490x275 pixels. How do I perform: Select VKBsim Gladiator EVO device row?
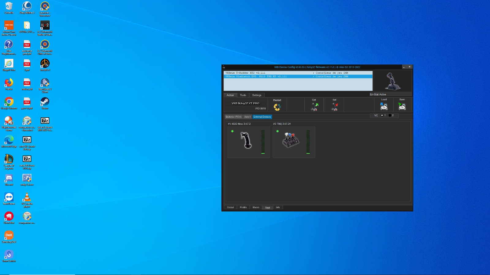[298, 76]
